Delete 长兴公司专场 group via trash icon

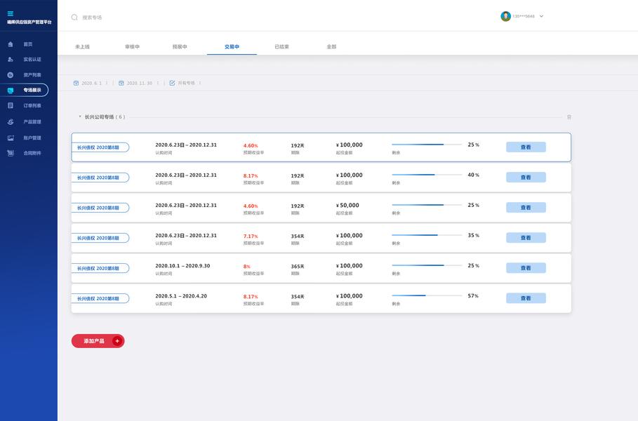coord(569,116)
